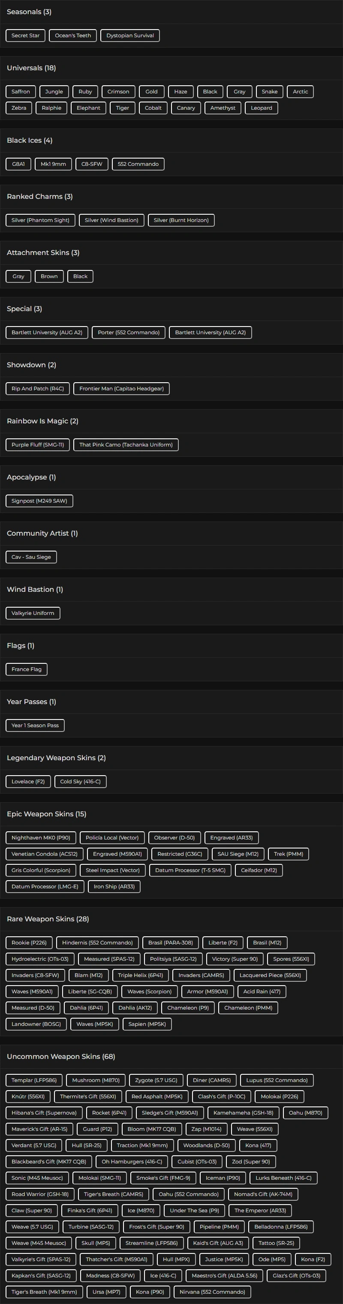Click the Acid Rain (417) tag
Screen dimensions: 343x1304
point(262,992)
